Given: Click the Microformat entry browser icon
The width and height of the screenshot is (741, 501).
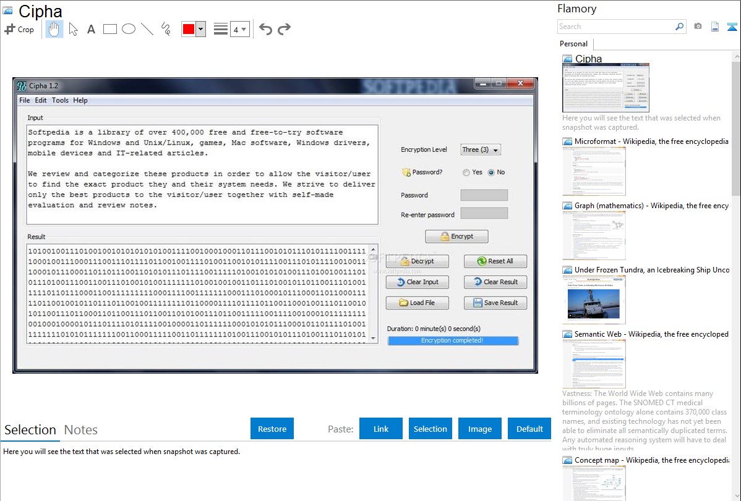Looking at the screenshot, I should click(x=567, y=141).
